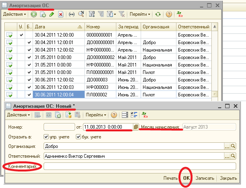Click Месяц начисления field Август 2013
Screen dimensions: 246x188
209,127
